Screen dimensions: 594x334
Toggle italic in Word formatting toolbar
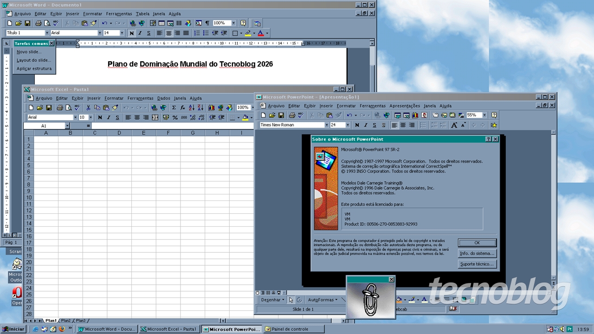tap(140, 33)
